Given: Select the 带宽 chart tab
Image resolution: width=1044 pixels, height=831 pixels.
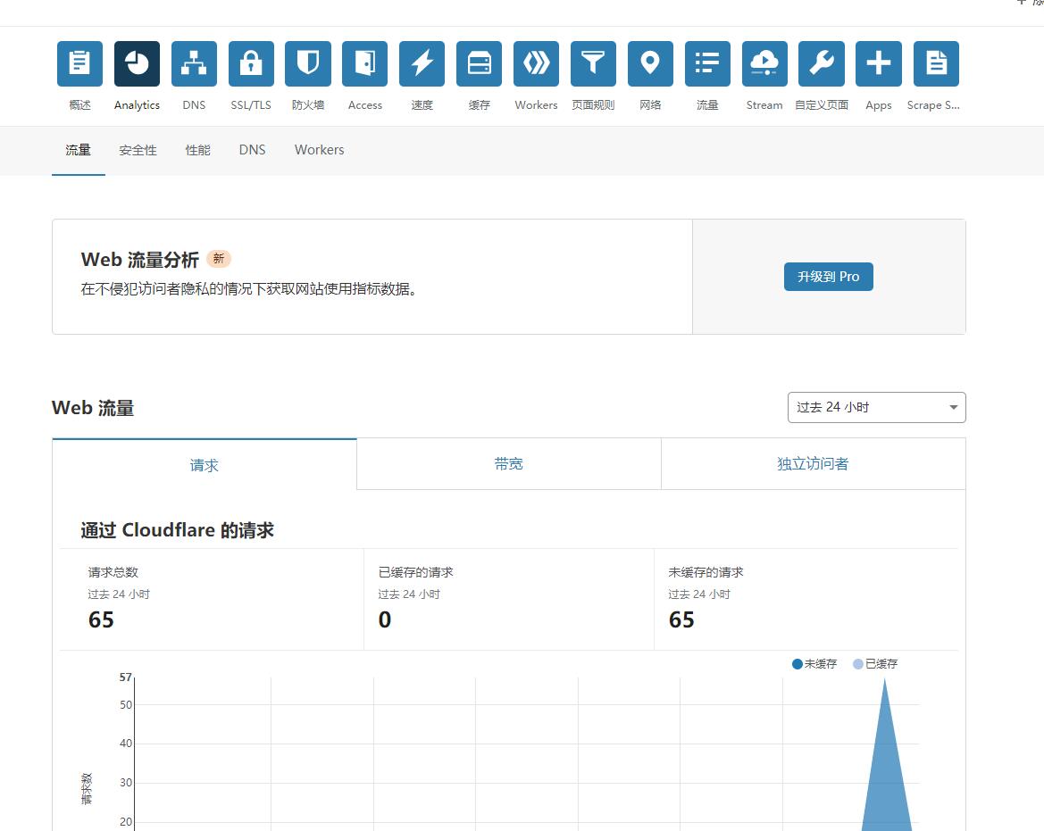Looking at the screenshot, I should (x=509, y=464).
